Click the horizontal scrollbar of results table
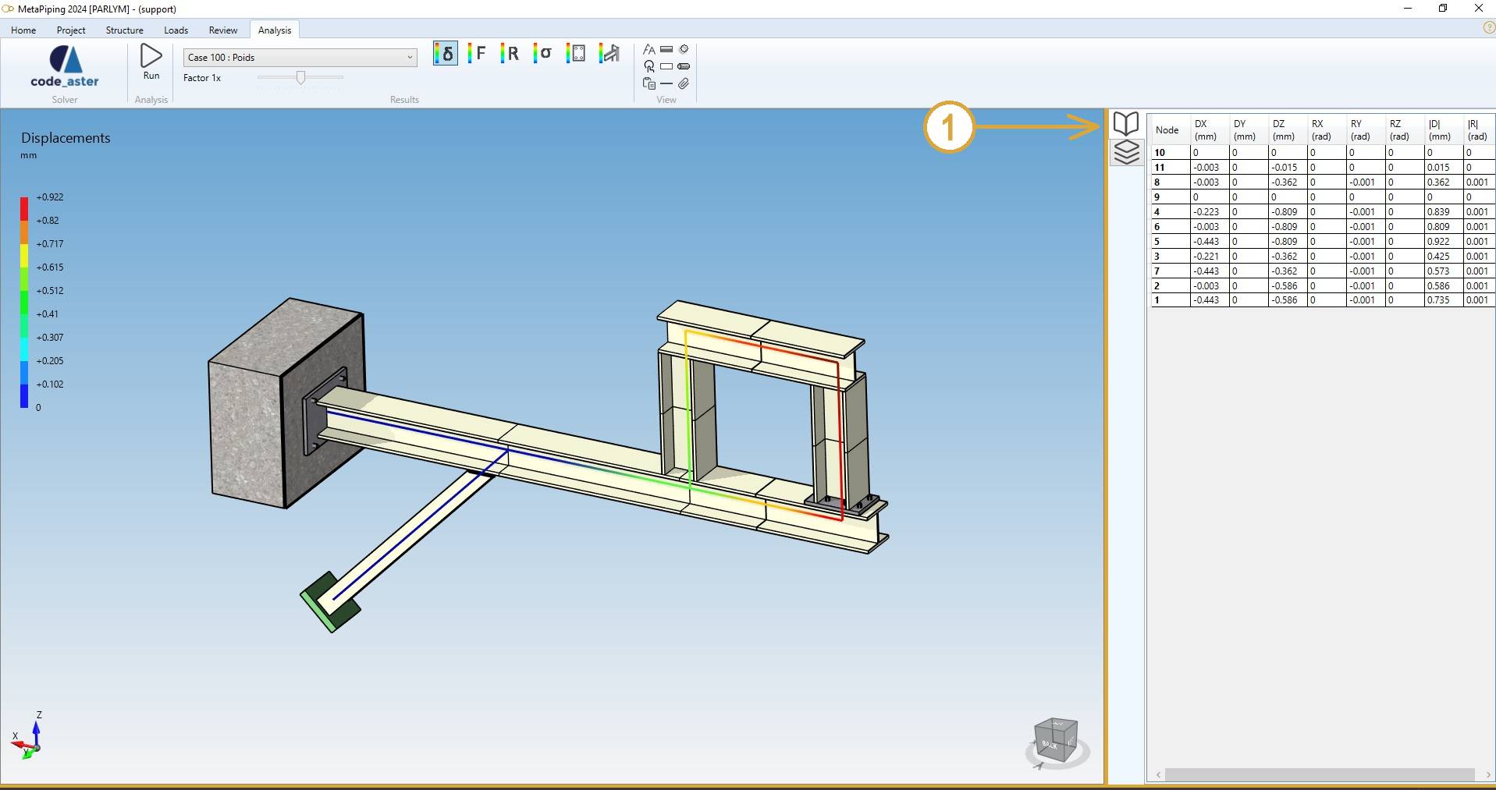Screen dimensions: 1496x790 click(x=1319, y=774)
